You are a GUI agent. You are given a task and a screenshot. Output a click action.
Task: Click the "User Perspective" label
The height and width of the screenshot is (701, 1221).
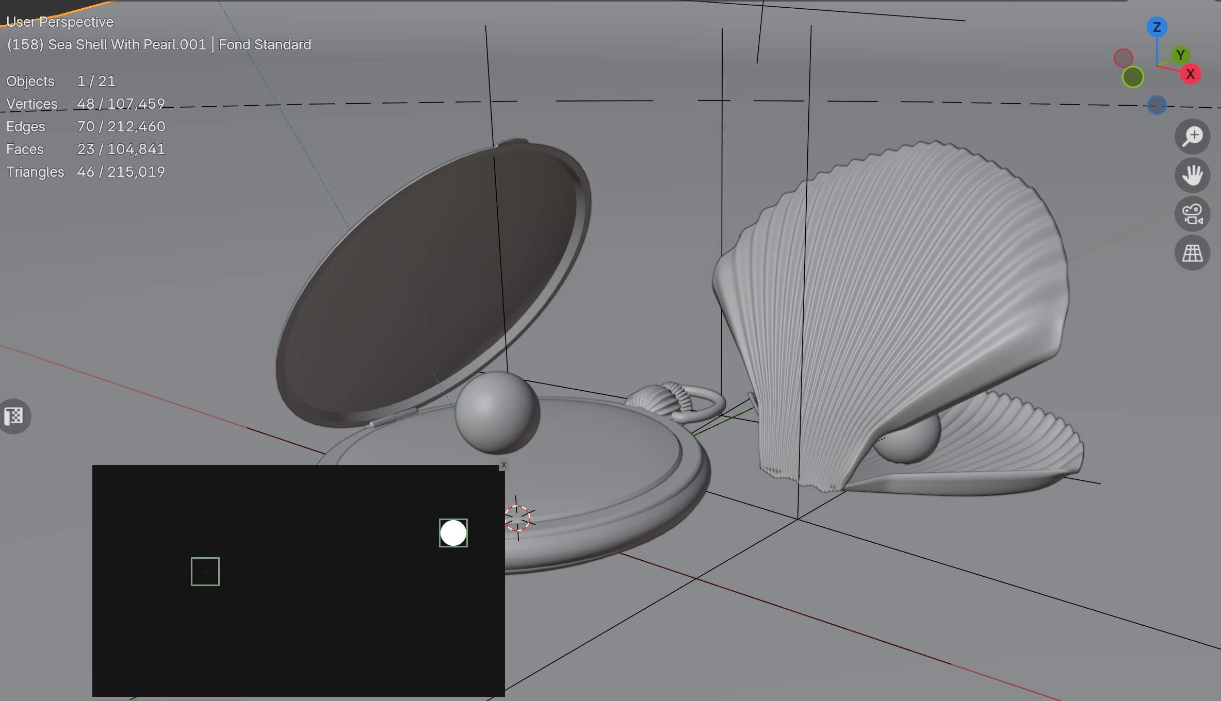pos(60,22)
